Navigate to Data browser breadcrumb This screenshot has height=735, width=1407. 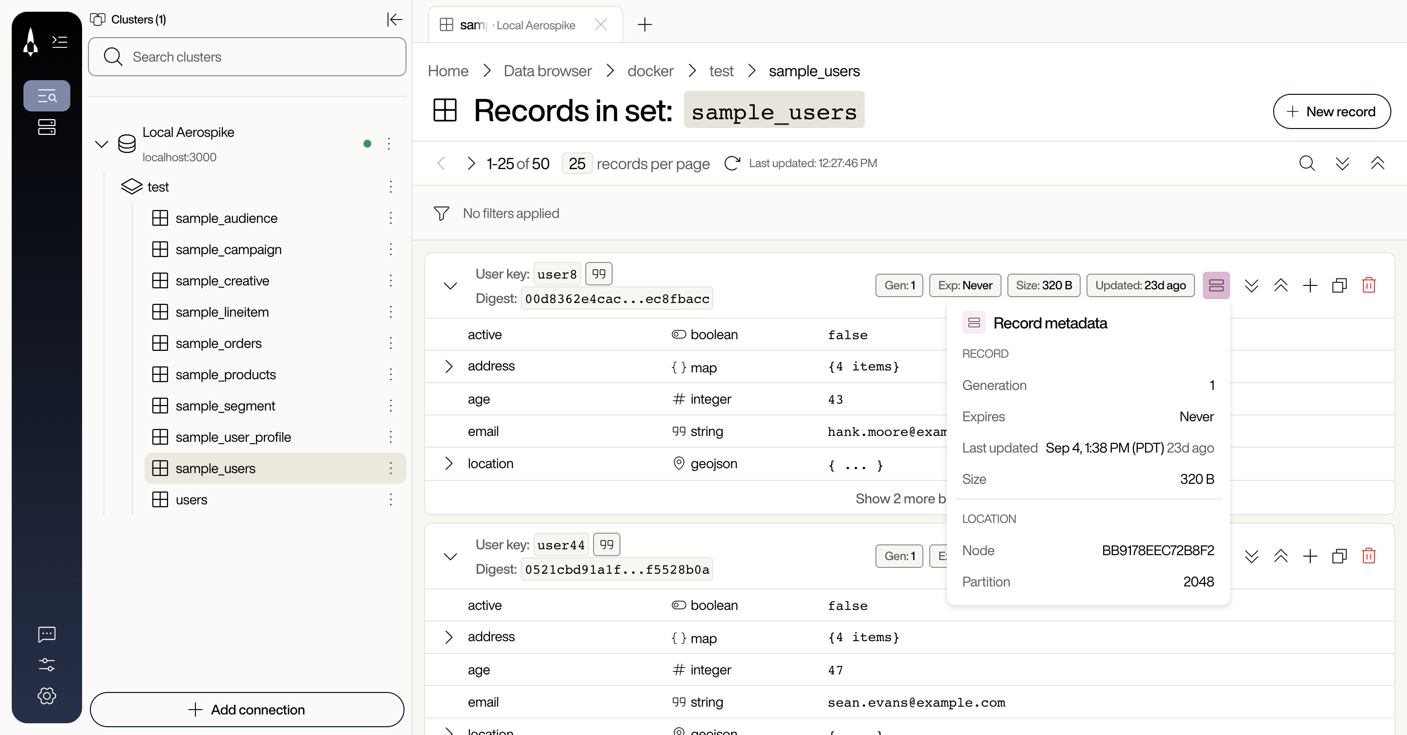(547, 71)
